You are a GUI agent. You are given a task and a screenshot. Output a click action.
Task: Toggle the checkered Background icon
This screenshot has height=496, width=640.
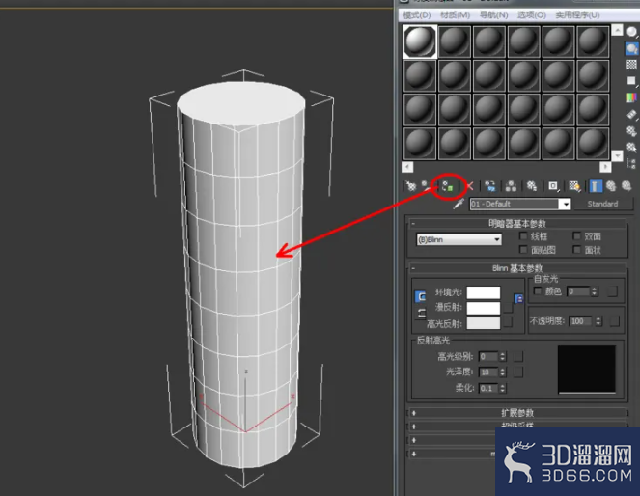coord(631,65)
